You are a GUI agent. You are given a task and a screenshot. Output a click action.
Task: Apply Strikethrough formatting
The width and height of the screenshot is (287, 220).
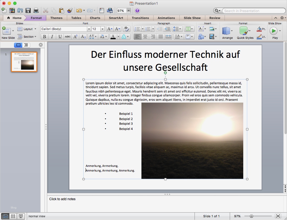[x=68, y=36]
